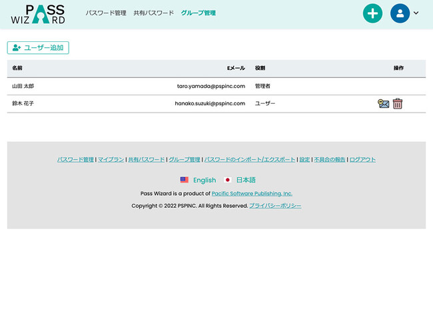Open パスワードのインポート/エクスポート footer link

(x=250, y=160)
